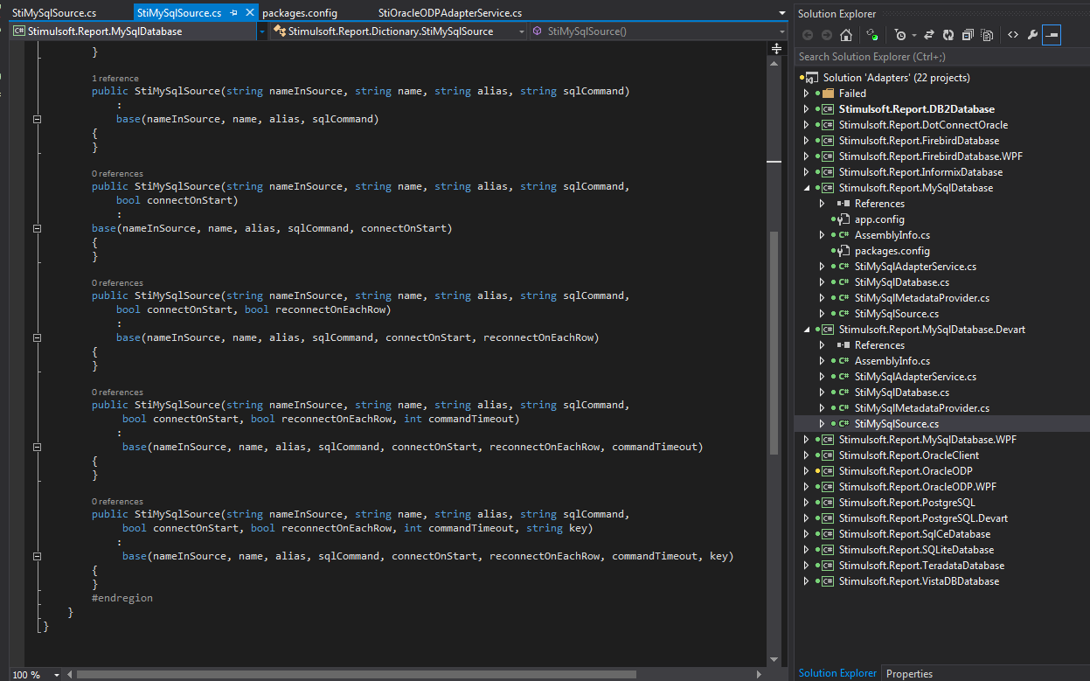Expand StiMySqlAdapterService.cs under MySqlDatabase.Devart
Viewport: 1090px width, 681px height.
pos(822,377)
